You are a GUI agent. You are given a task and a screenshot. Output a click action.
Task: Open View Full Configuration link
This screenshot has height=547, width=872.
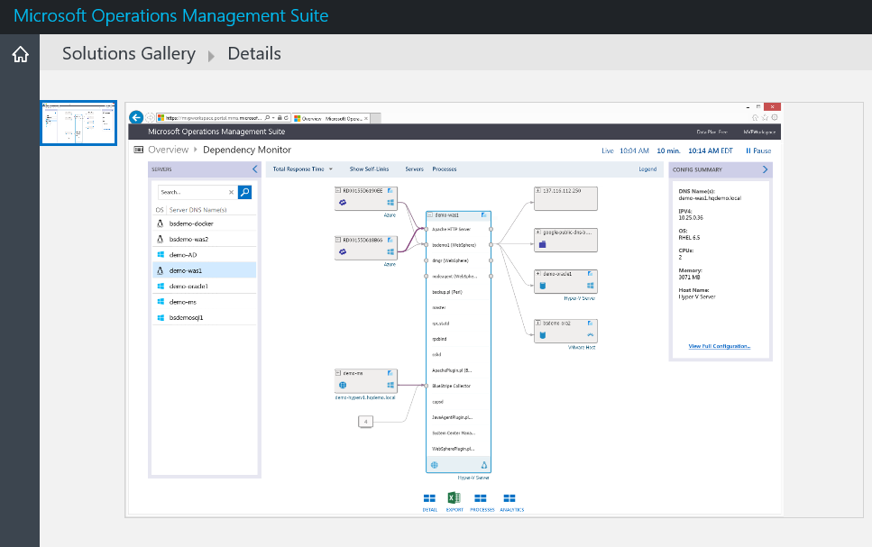pos(719,346)
